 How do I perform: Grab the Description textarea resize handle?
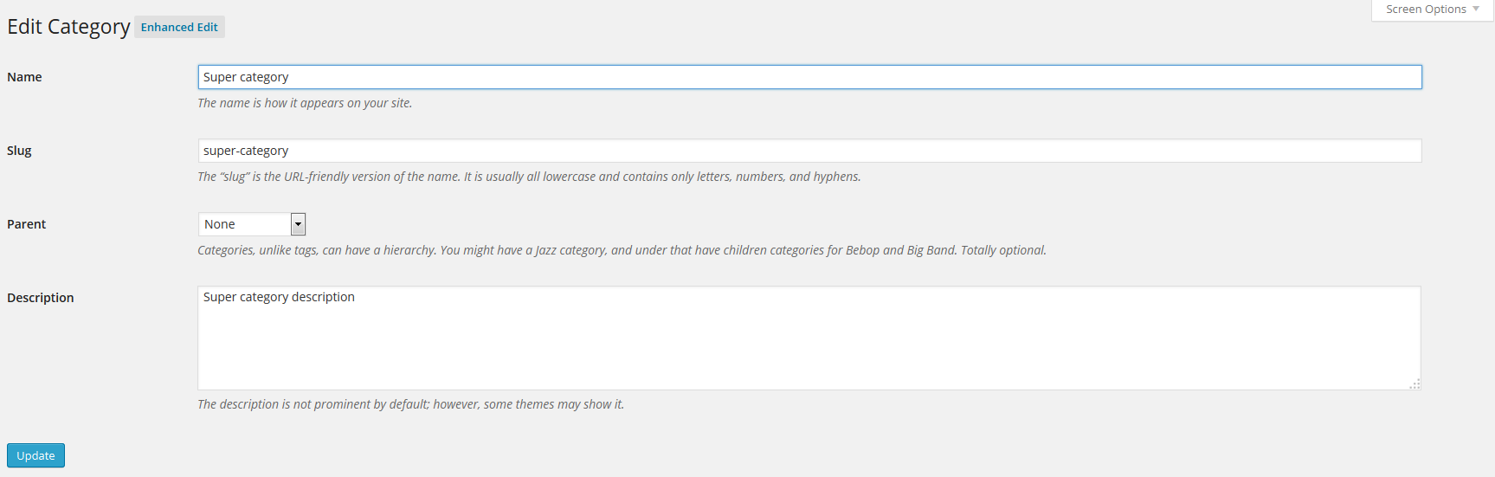coord(1414,384)
